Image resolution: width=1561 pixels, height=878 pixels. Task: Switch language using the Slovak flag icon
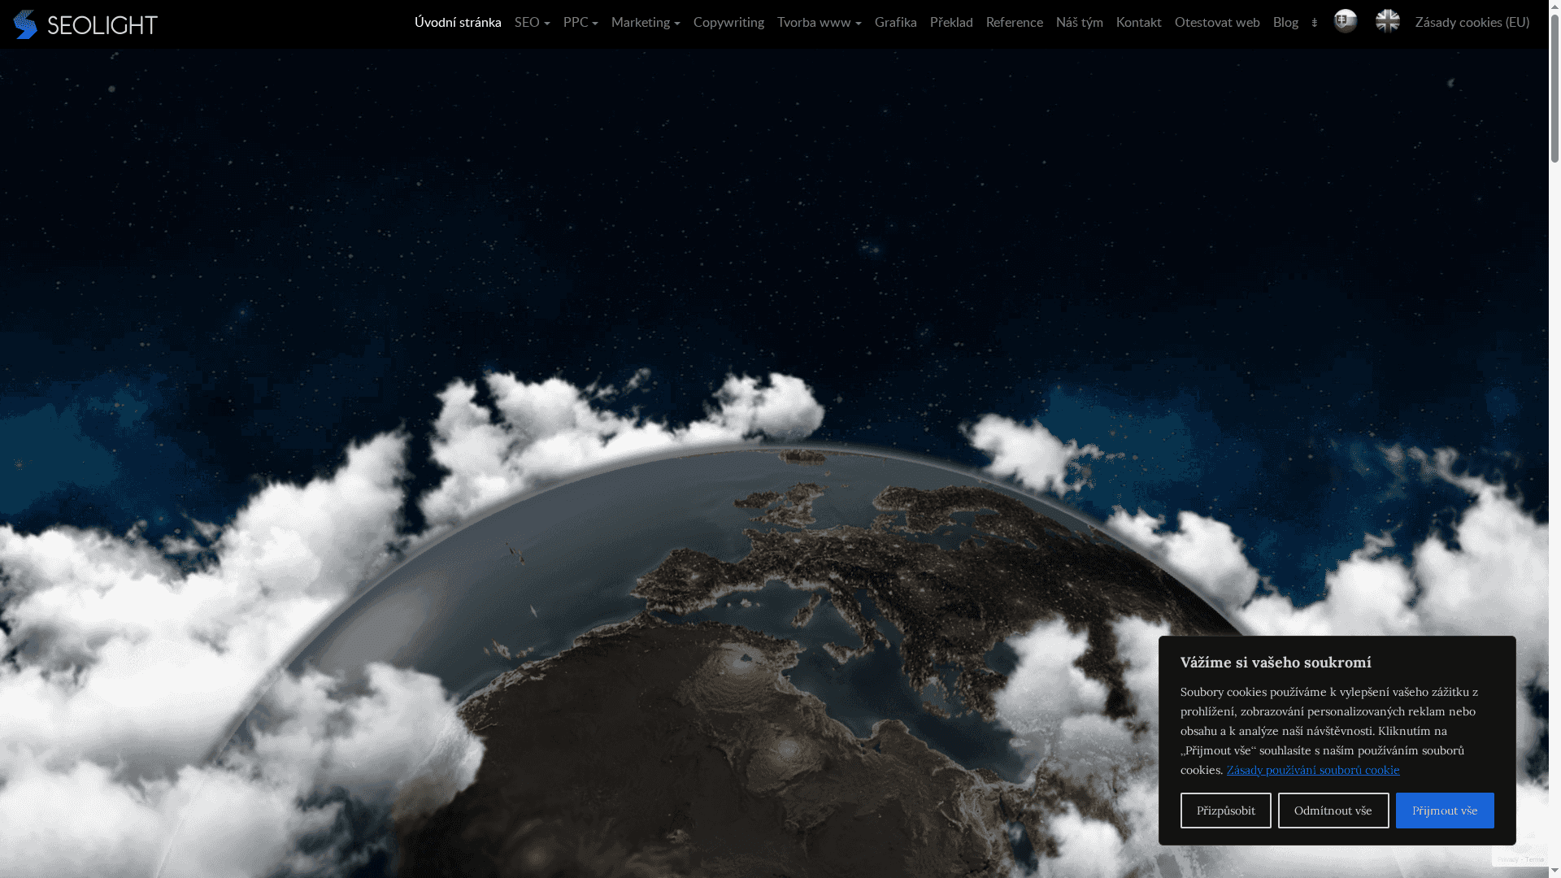(1345, 21)
